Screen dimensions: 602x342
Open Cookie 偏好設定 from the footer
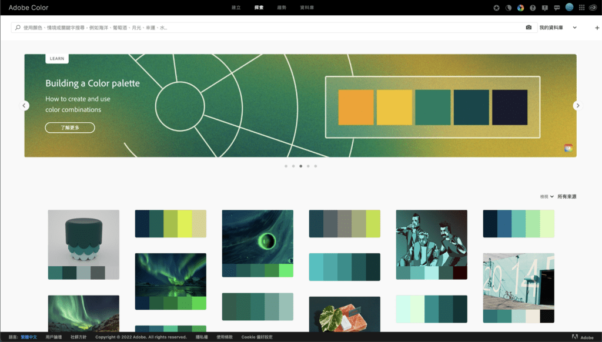click(257, 337)
